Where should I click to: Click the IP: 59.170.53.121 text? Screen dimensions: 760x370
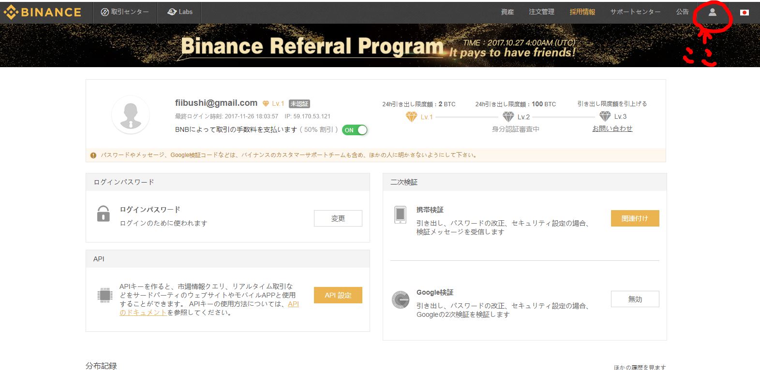307,116
